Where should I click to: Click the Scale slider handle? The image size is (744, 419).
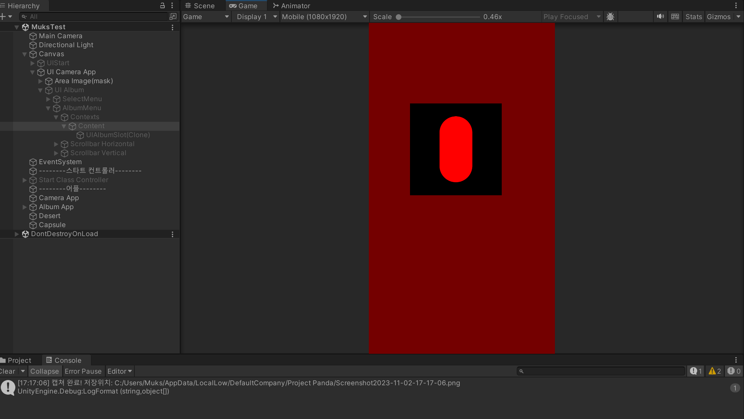(x=399, y=17)
